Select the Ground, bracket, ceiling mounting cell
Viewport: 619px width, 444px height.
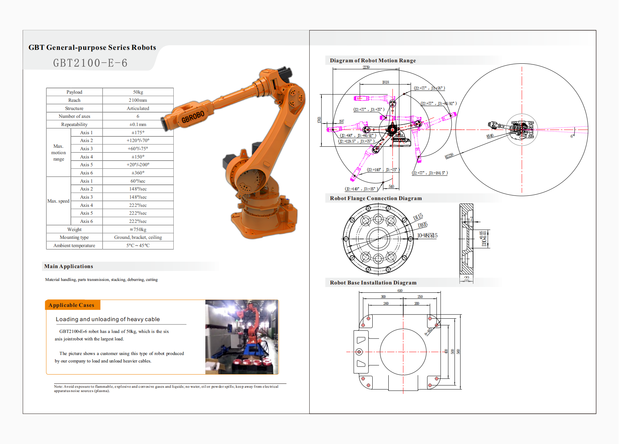point(138,237)
